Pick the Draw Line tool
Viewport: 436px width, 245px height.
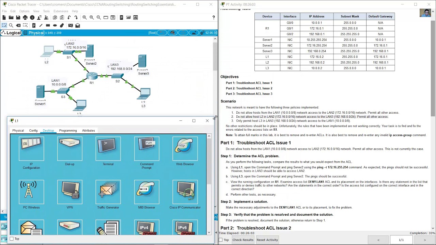pos(41,25)
